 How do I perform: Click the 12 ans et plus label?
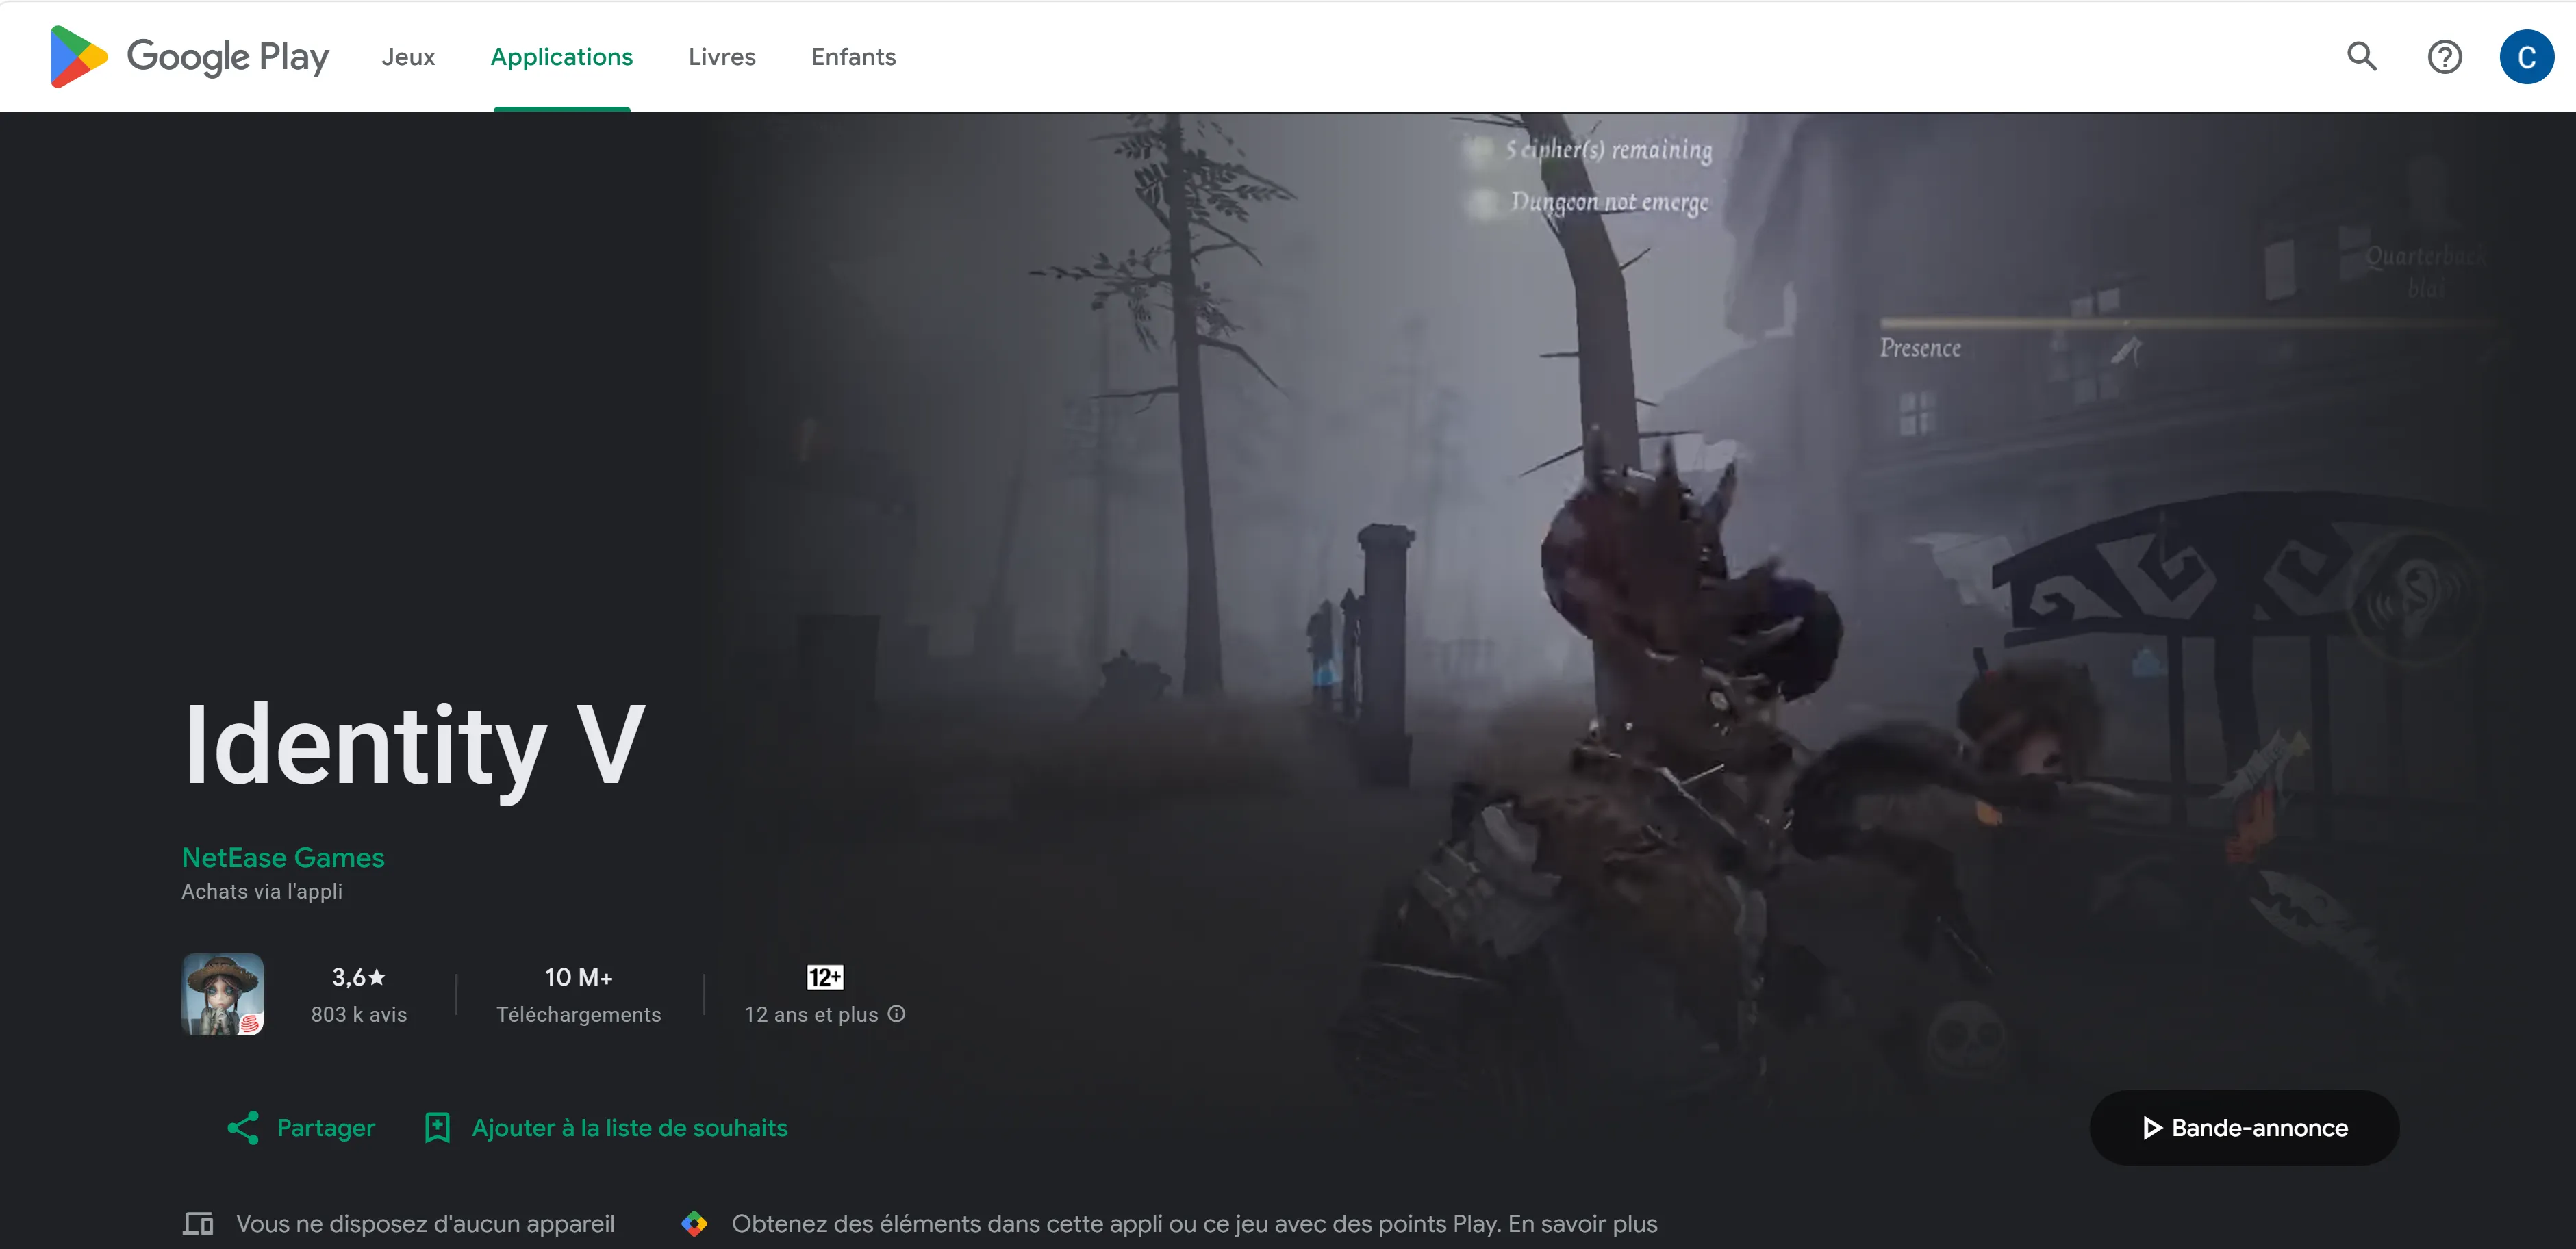coord(811,1014)
